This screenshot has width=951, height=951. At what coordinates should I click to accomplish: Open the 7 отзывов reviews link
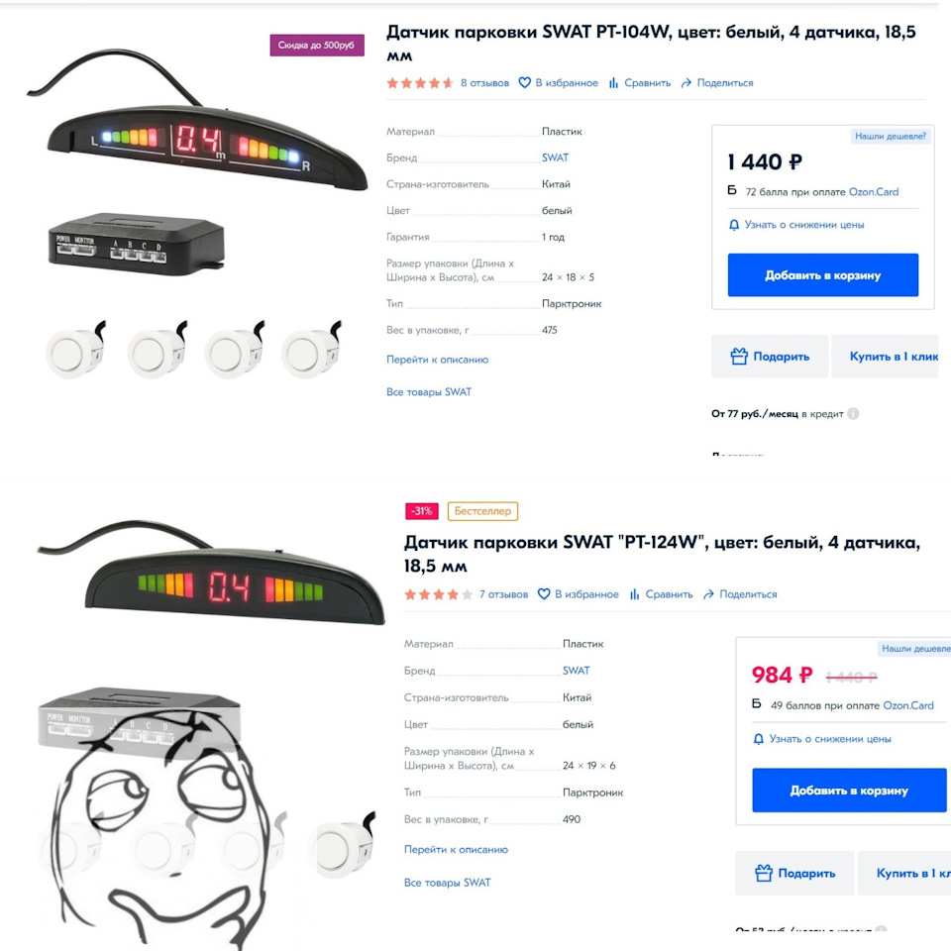[x=504, y=594]
